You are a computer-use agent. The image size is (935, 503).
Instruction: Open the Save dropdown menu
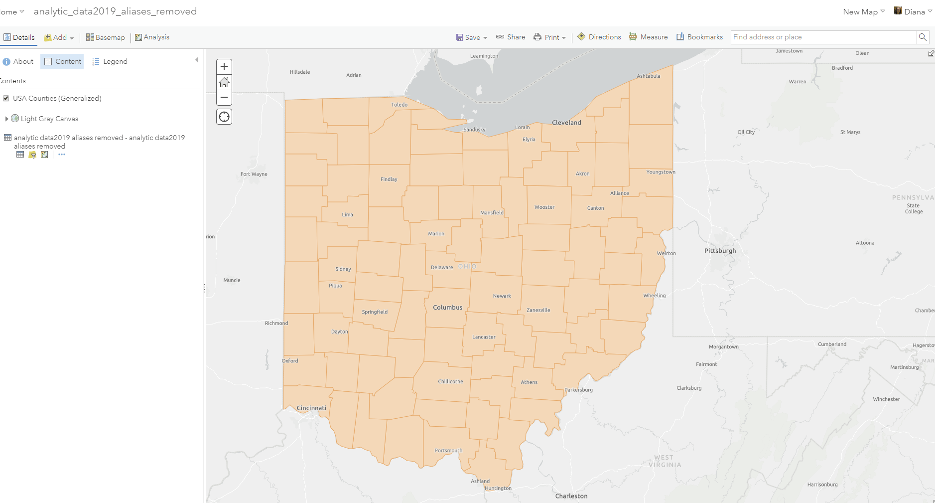[x=471, y=37]
